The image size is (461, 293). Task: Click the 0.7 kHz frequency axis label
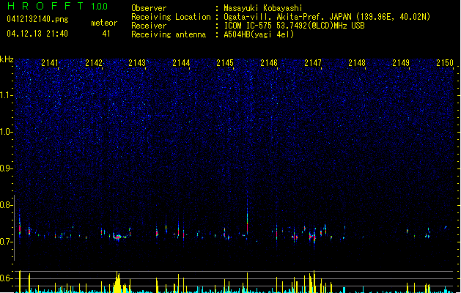[x=7, y=242]
